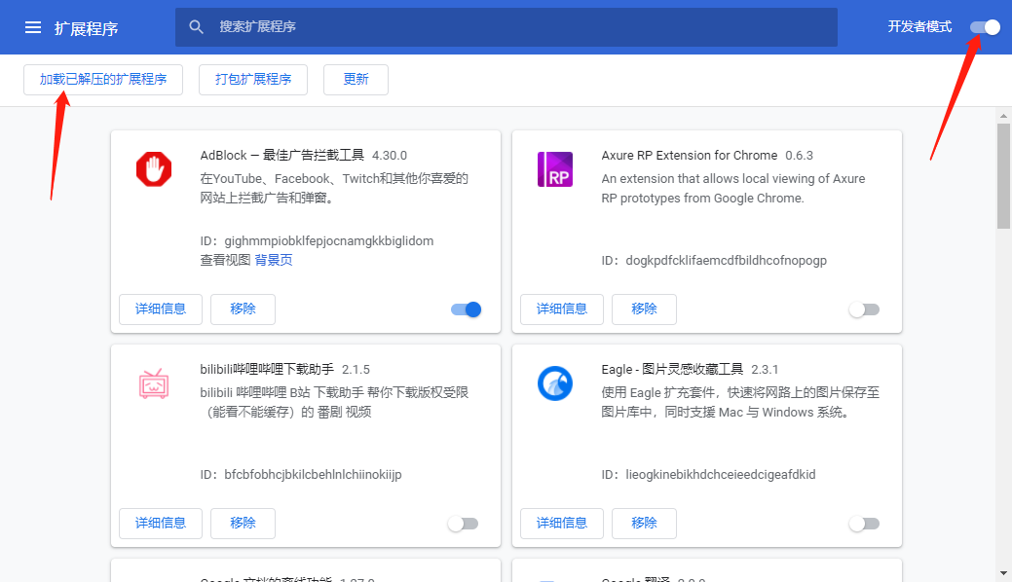Open 详细信息 for Axure RP
The image size is (1012, 582).
[562, 309]
